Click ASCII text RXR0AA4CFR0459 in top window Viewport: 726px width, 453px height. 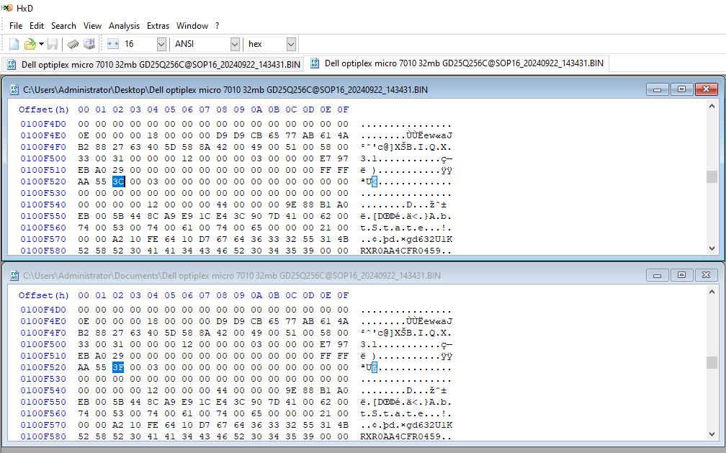pyautogui.click(x=400, y=251)
